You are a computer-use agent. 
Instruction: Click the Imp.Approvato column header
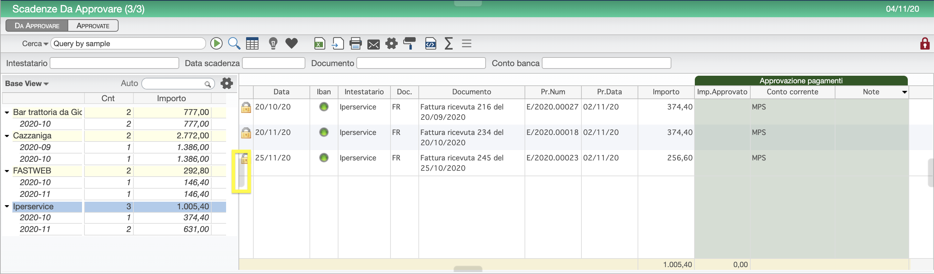click(722, 92)
